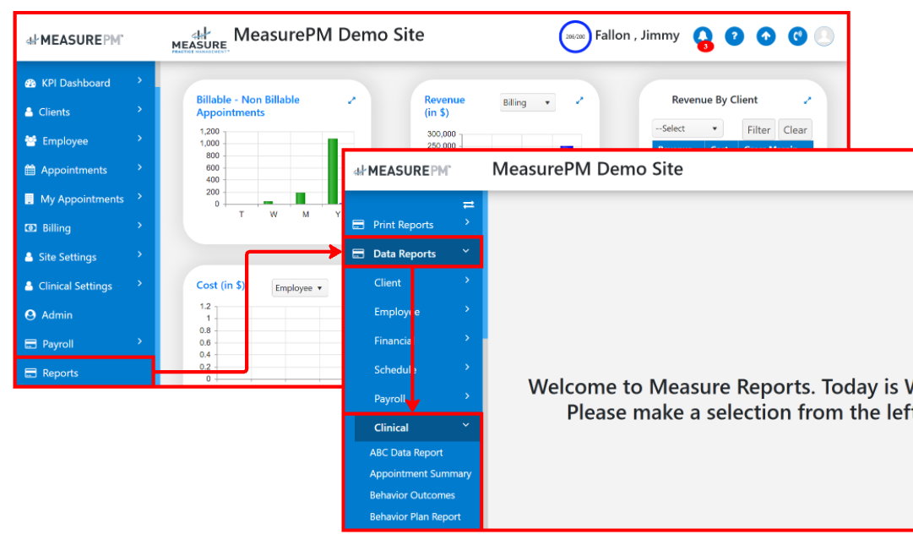Click the phone support icon in header
This screenshot has width=913, height=540.
[x=797, y=36]
